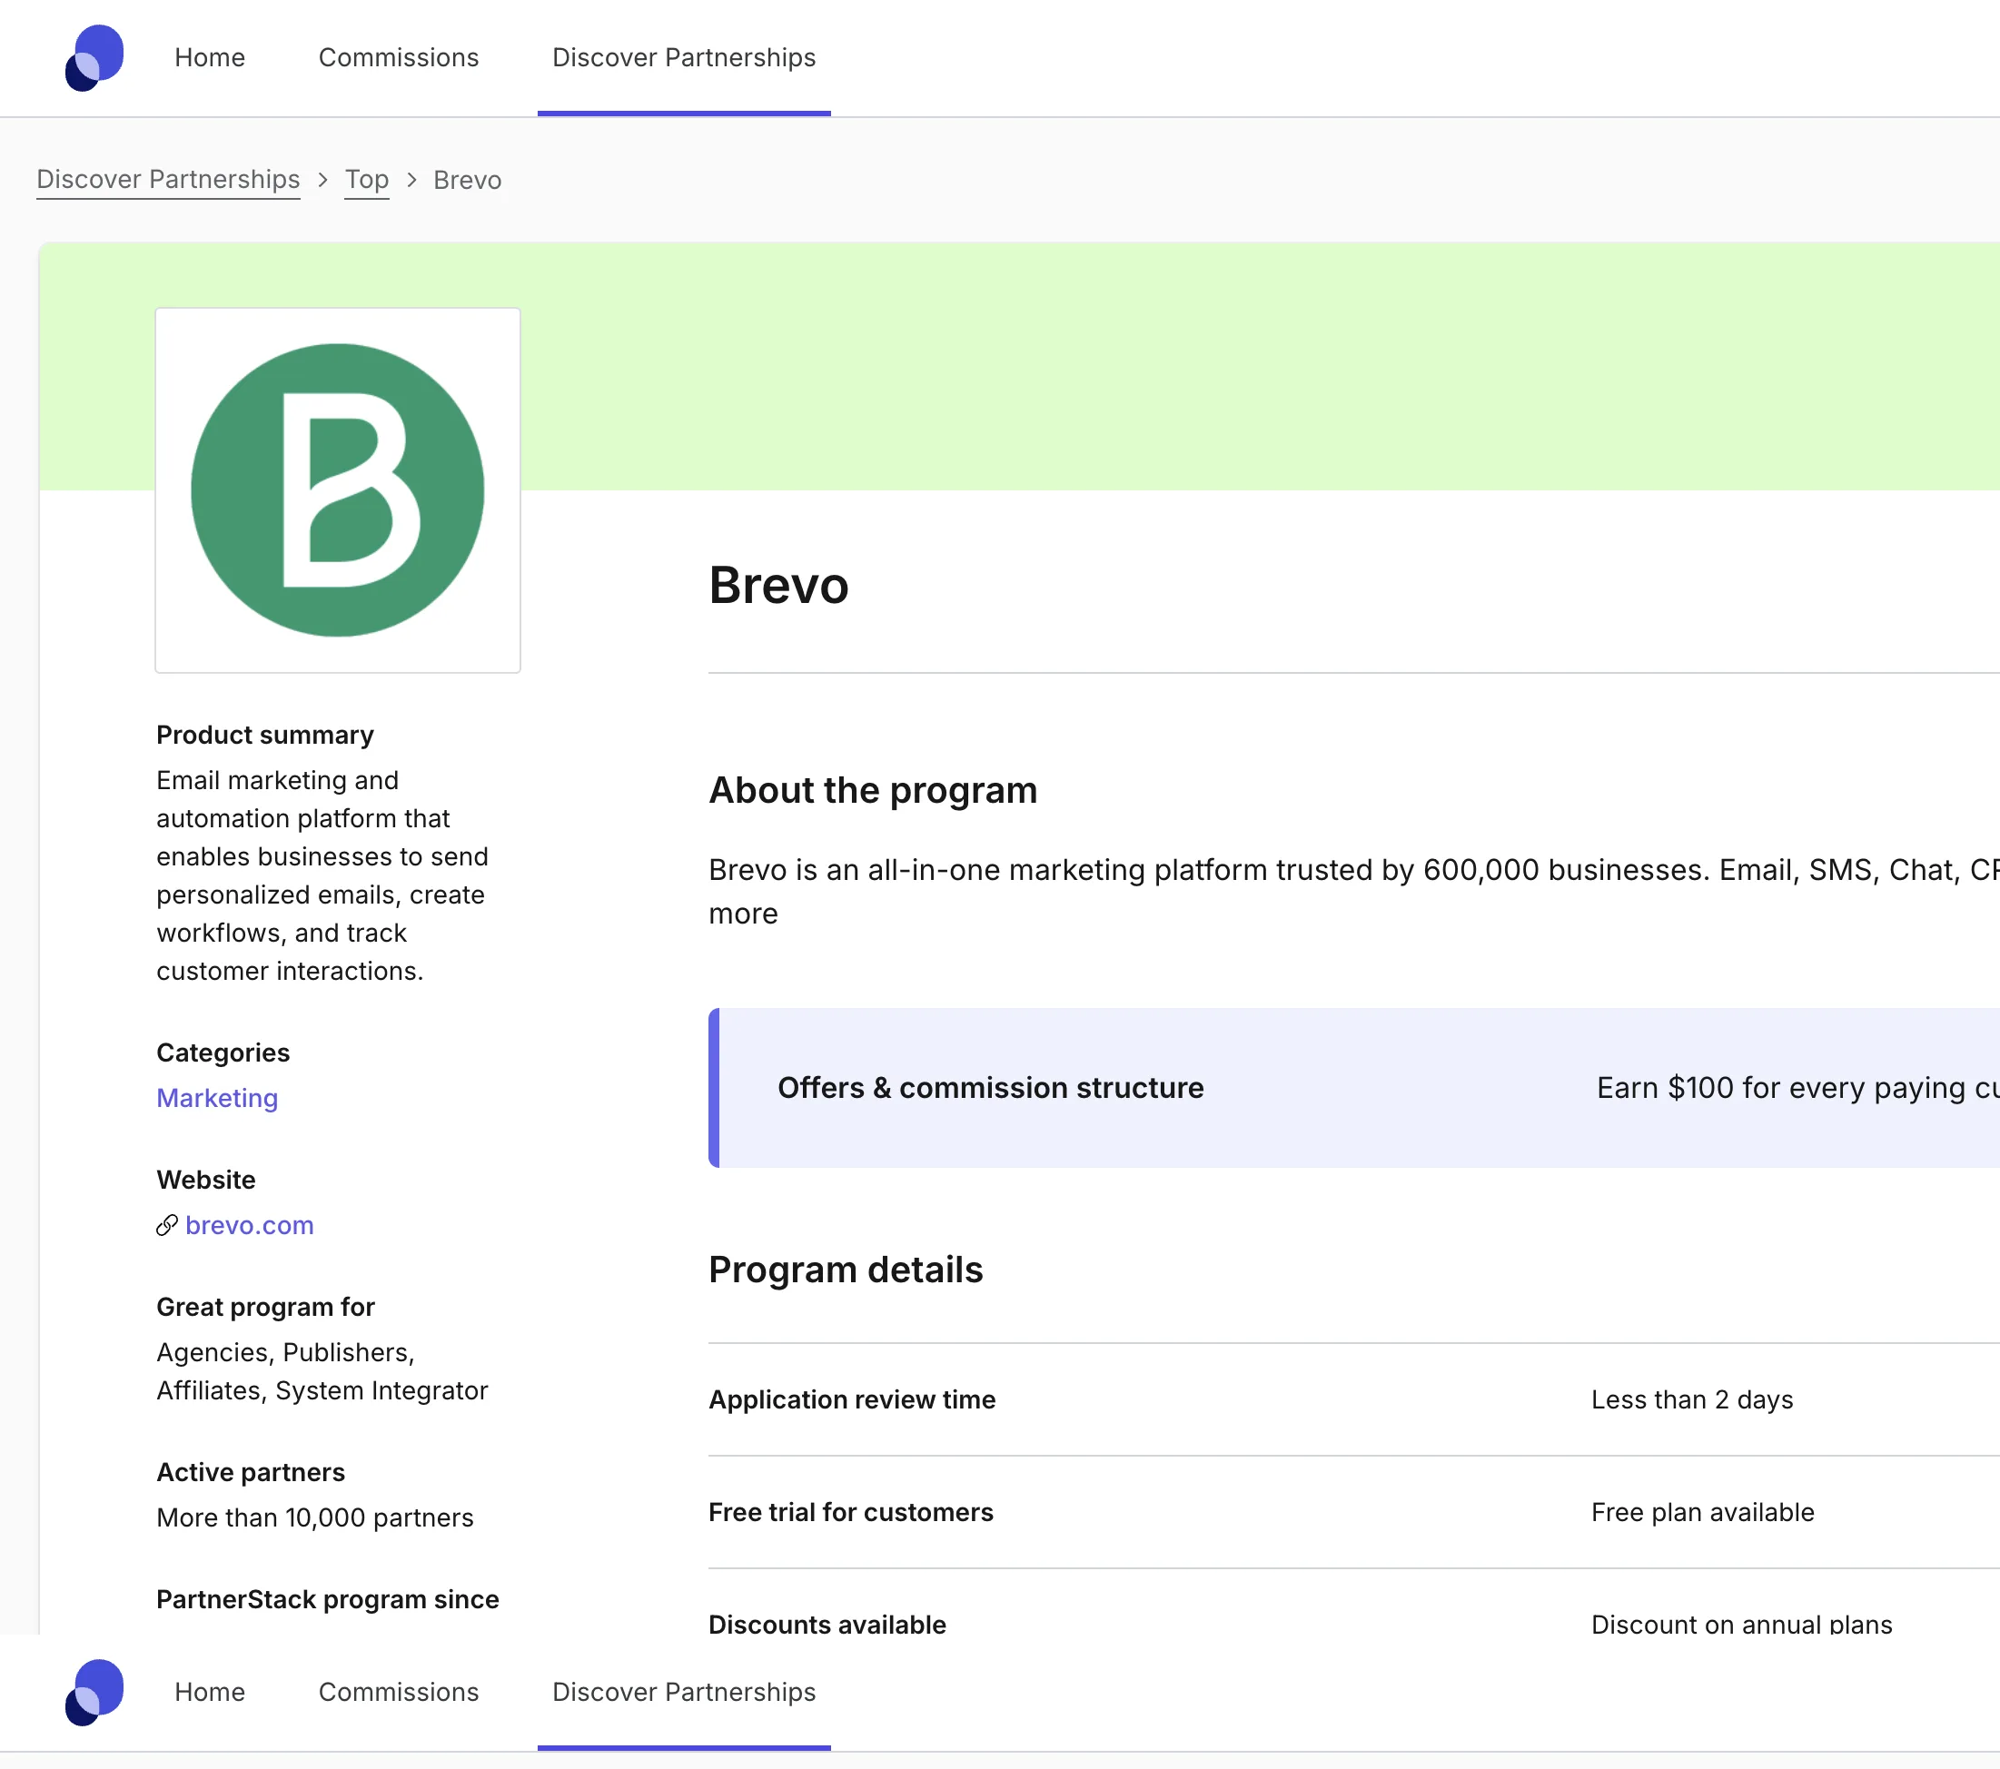The image size is (2000, 1769).
Task: Click the Product summary heading
Action: [265, 735]
